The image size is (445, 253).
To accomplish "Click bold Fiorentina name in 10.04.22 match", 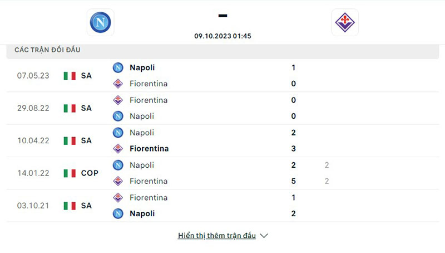I will point(149,149).
